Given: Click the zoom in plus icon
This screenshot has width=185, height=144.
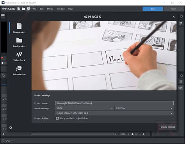Looking at the screenshot, I should pos(143,134).
